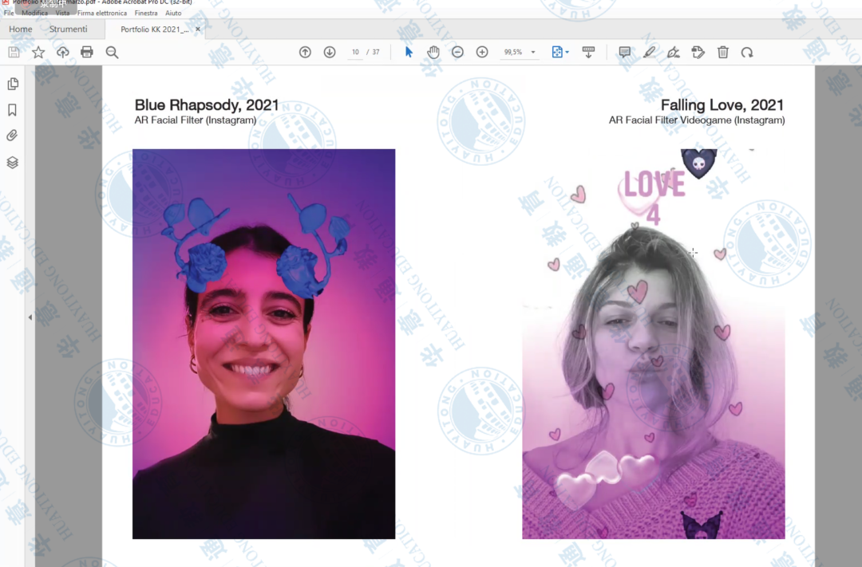The height and width of the screenshot is (567, 862).
Task: Go to previous page arrow
Action: (305, 52)
